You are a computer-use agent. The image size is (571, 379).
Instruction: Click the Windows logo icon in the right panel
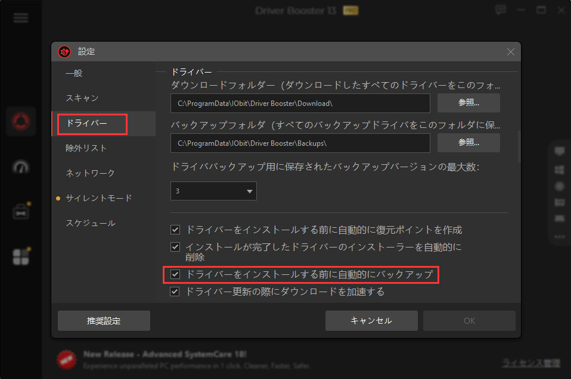click(559, 170)
